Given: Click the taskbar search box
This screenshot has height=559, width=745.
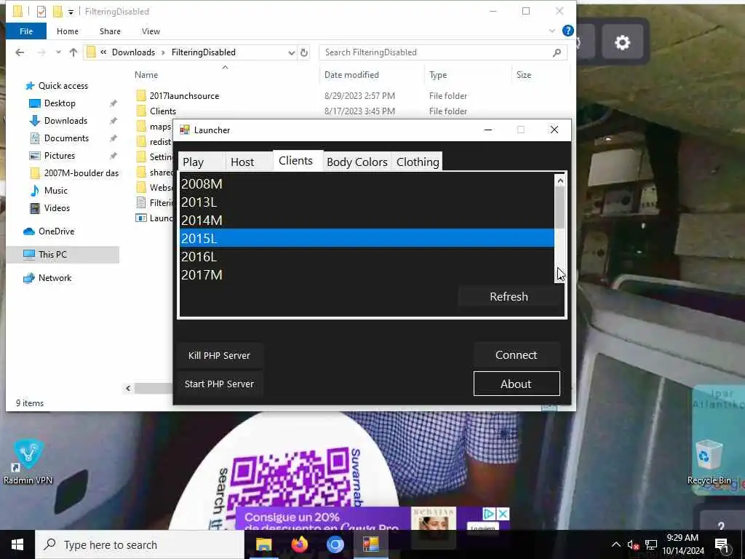Looking at the screenshot, I should (140, 544).
